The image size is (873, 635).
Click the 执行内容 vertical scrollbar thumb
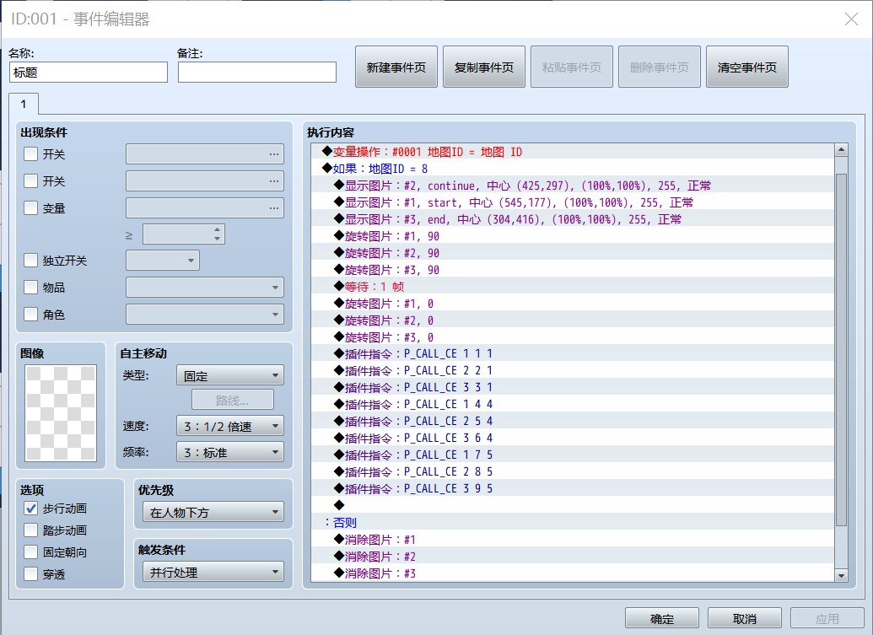[x=841, y=349]
